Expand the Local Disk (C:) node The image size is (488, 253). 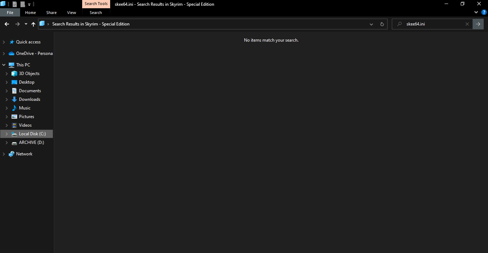point(6,134)
